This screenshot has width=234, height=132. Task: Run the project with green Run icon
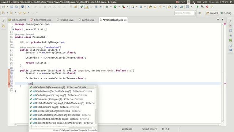115,7
